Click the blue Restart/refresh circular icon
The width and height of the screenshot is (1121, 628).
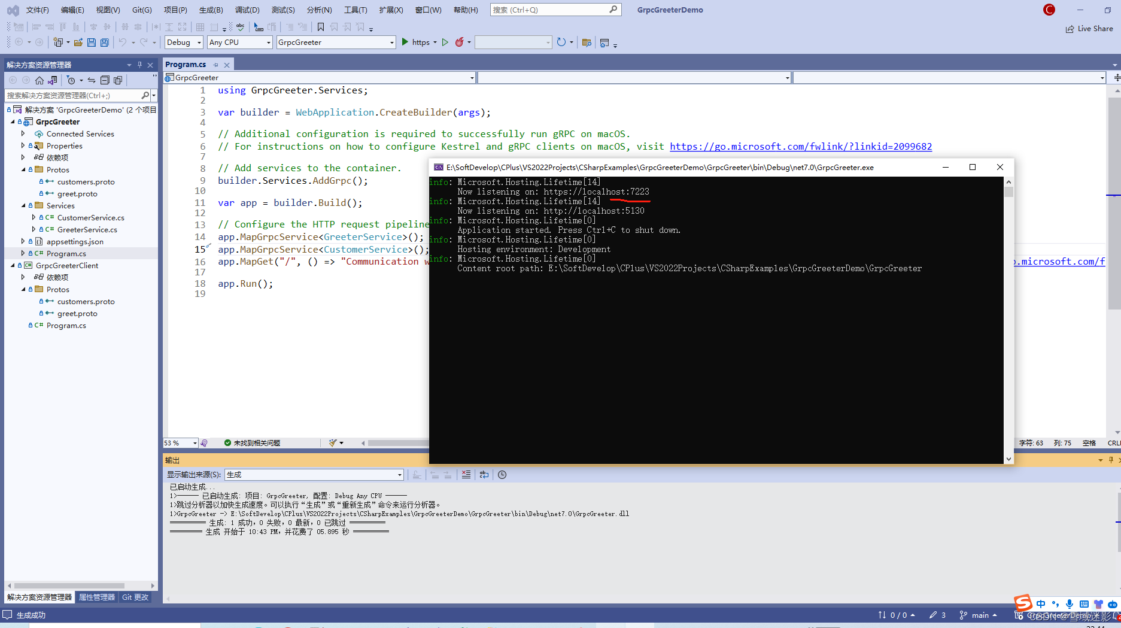pyautogui.click(x=561, y=42)
